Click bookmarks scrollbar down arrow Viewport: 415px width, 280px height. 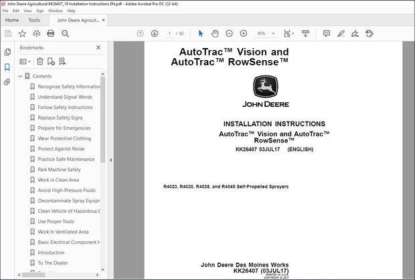[x=102, y=270]
